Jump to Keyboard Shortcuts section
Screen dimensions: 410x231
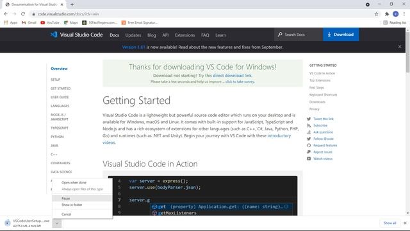click(x=323, y=94)
